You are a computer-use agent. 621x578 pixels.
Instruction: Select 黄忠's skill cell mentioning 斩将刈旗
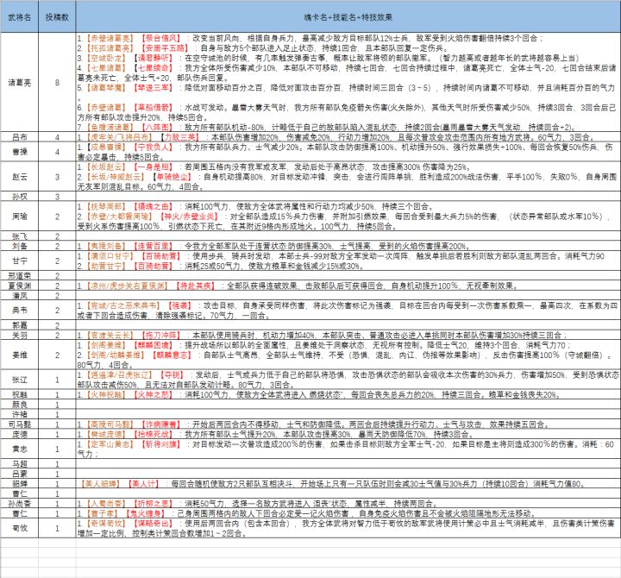pos(348,449)
